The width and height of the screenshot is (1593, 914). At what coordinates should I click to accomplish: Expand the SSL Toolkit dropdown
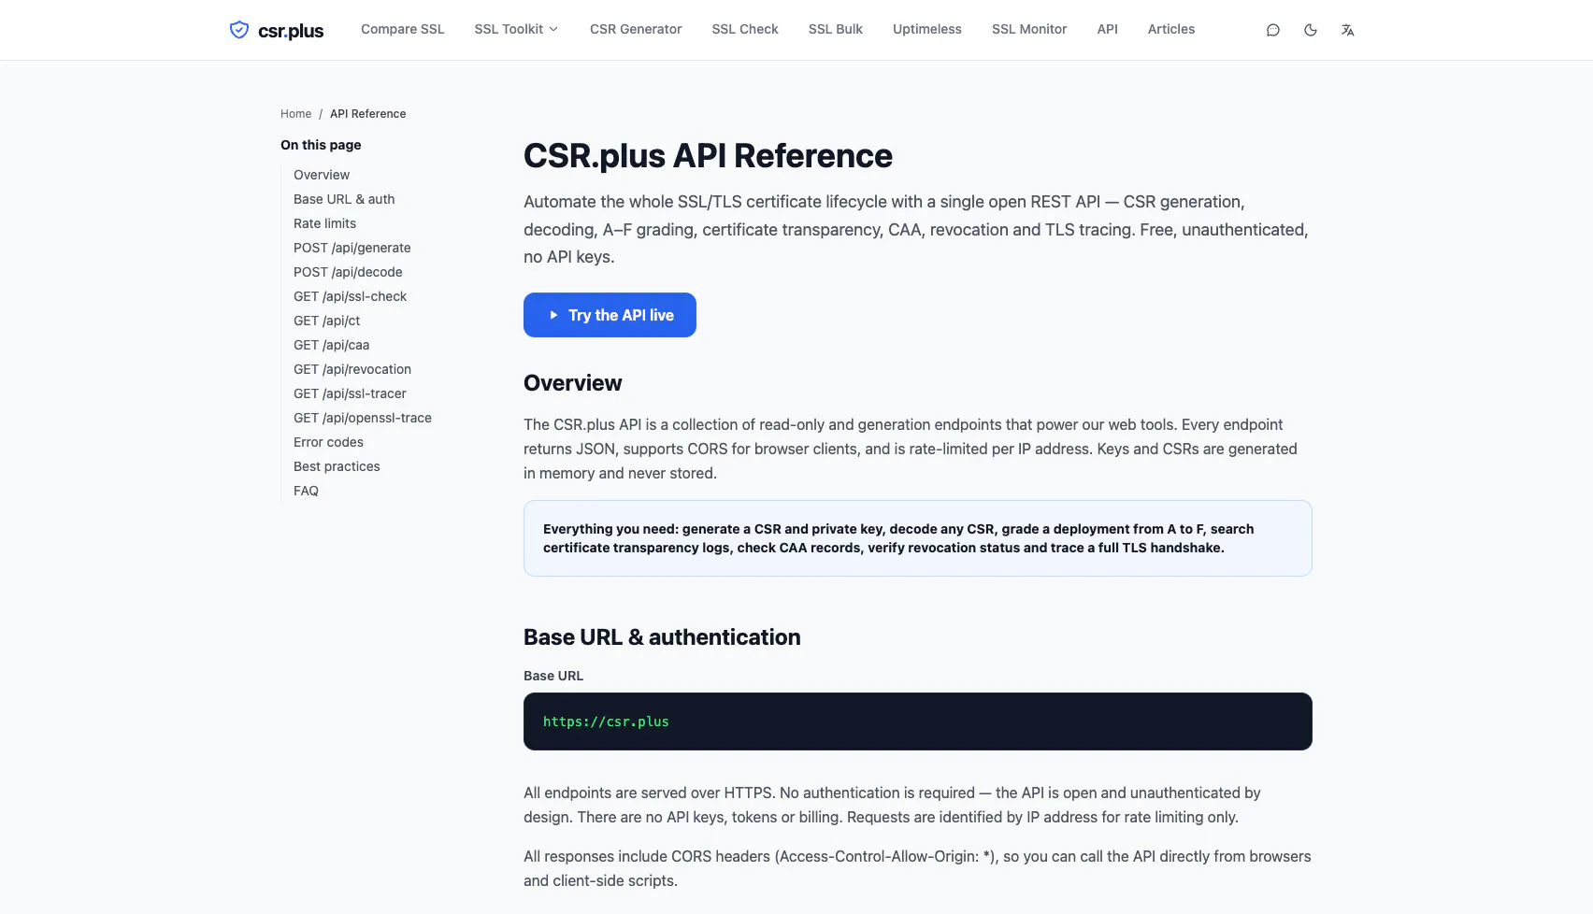(x=516, y=29)
